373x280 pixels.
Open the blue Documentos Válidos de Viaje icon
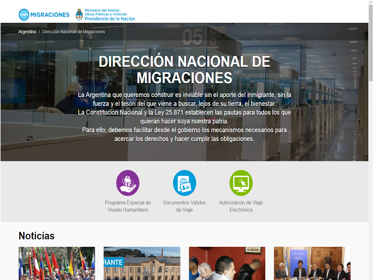184,183
